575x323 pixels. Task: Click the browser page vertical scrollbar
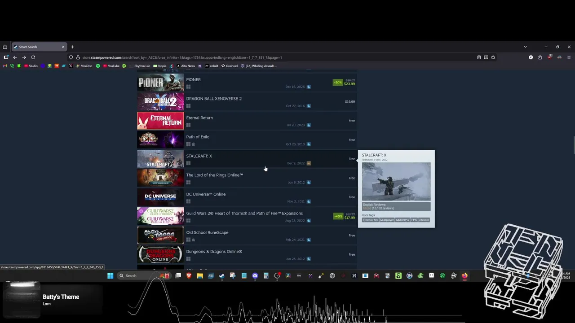(573, 146)
